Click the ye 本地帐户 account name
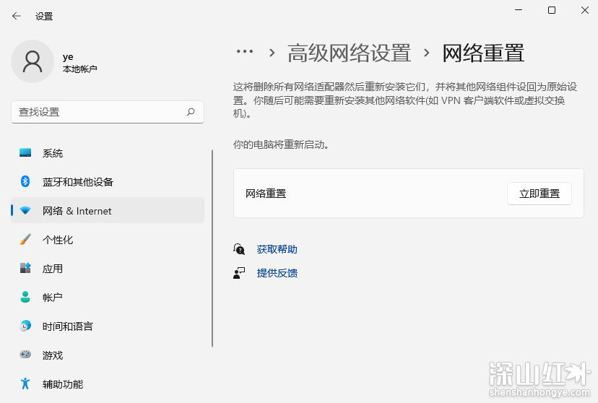Viewport: 598px width, 403px height. pyautogui.click(x=79, y=63)
